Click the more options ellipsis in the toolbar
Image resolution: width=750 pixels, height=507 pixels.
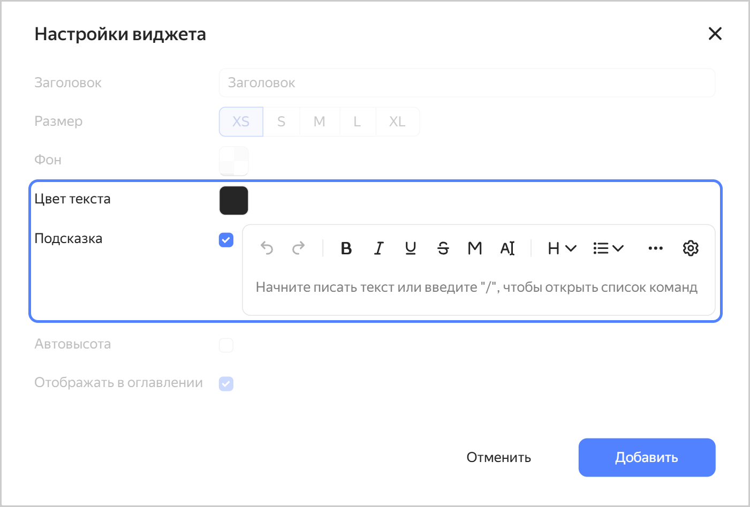click(655, 248)
